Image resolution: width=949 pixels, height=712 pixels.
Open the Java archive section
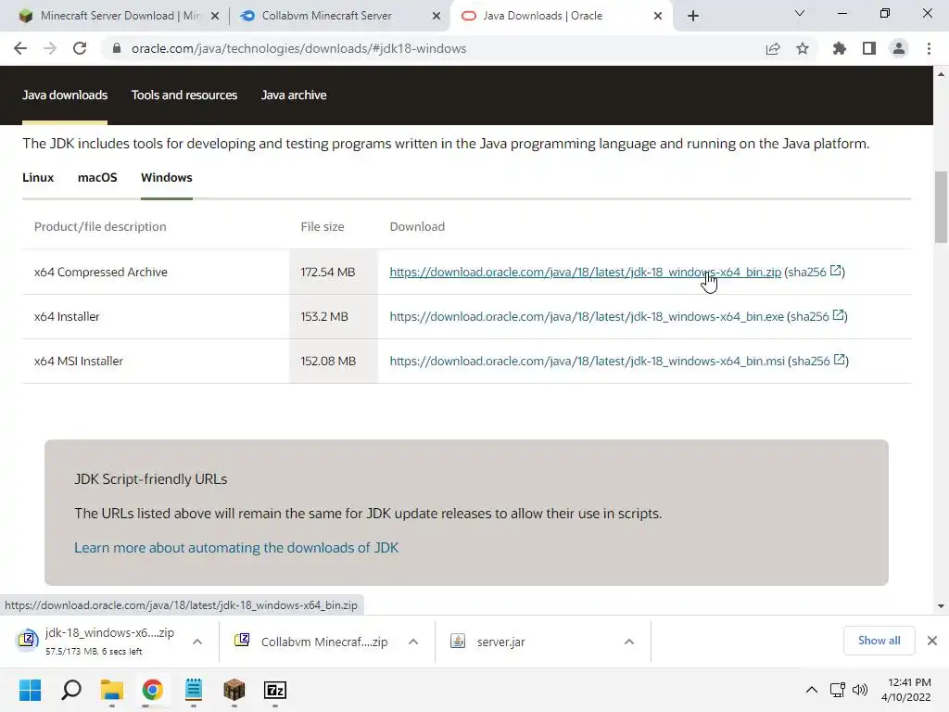[x=294, y=95]
